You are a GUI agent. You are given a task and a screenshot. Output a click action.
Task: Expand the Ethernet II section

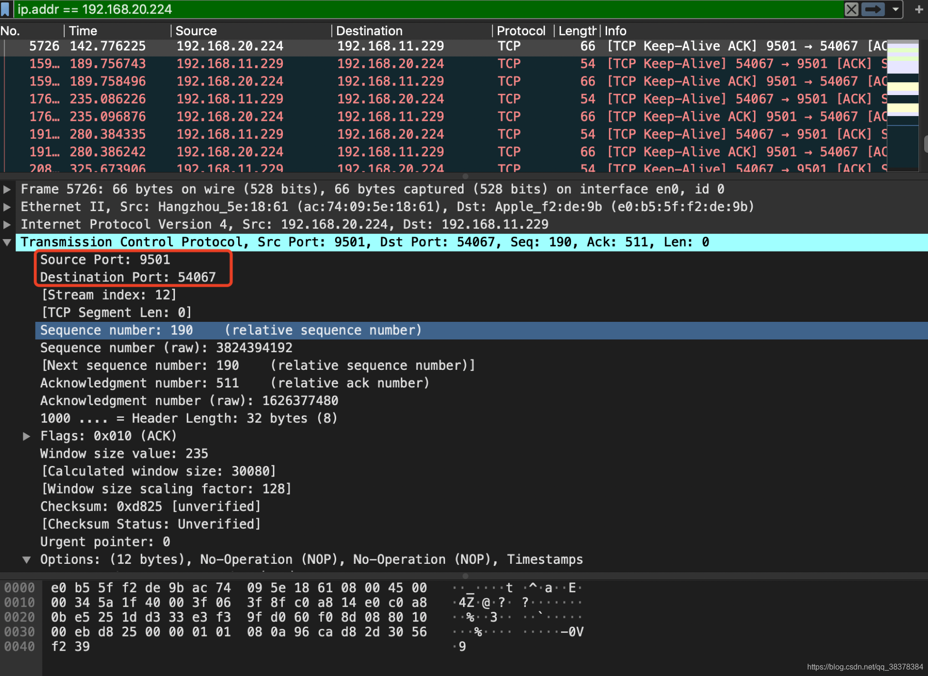pyautogui.click(x=7, y=207)
